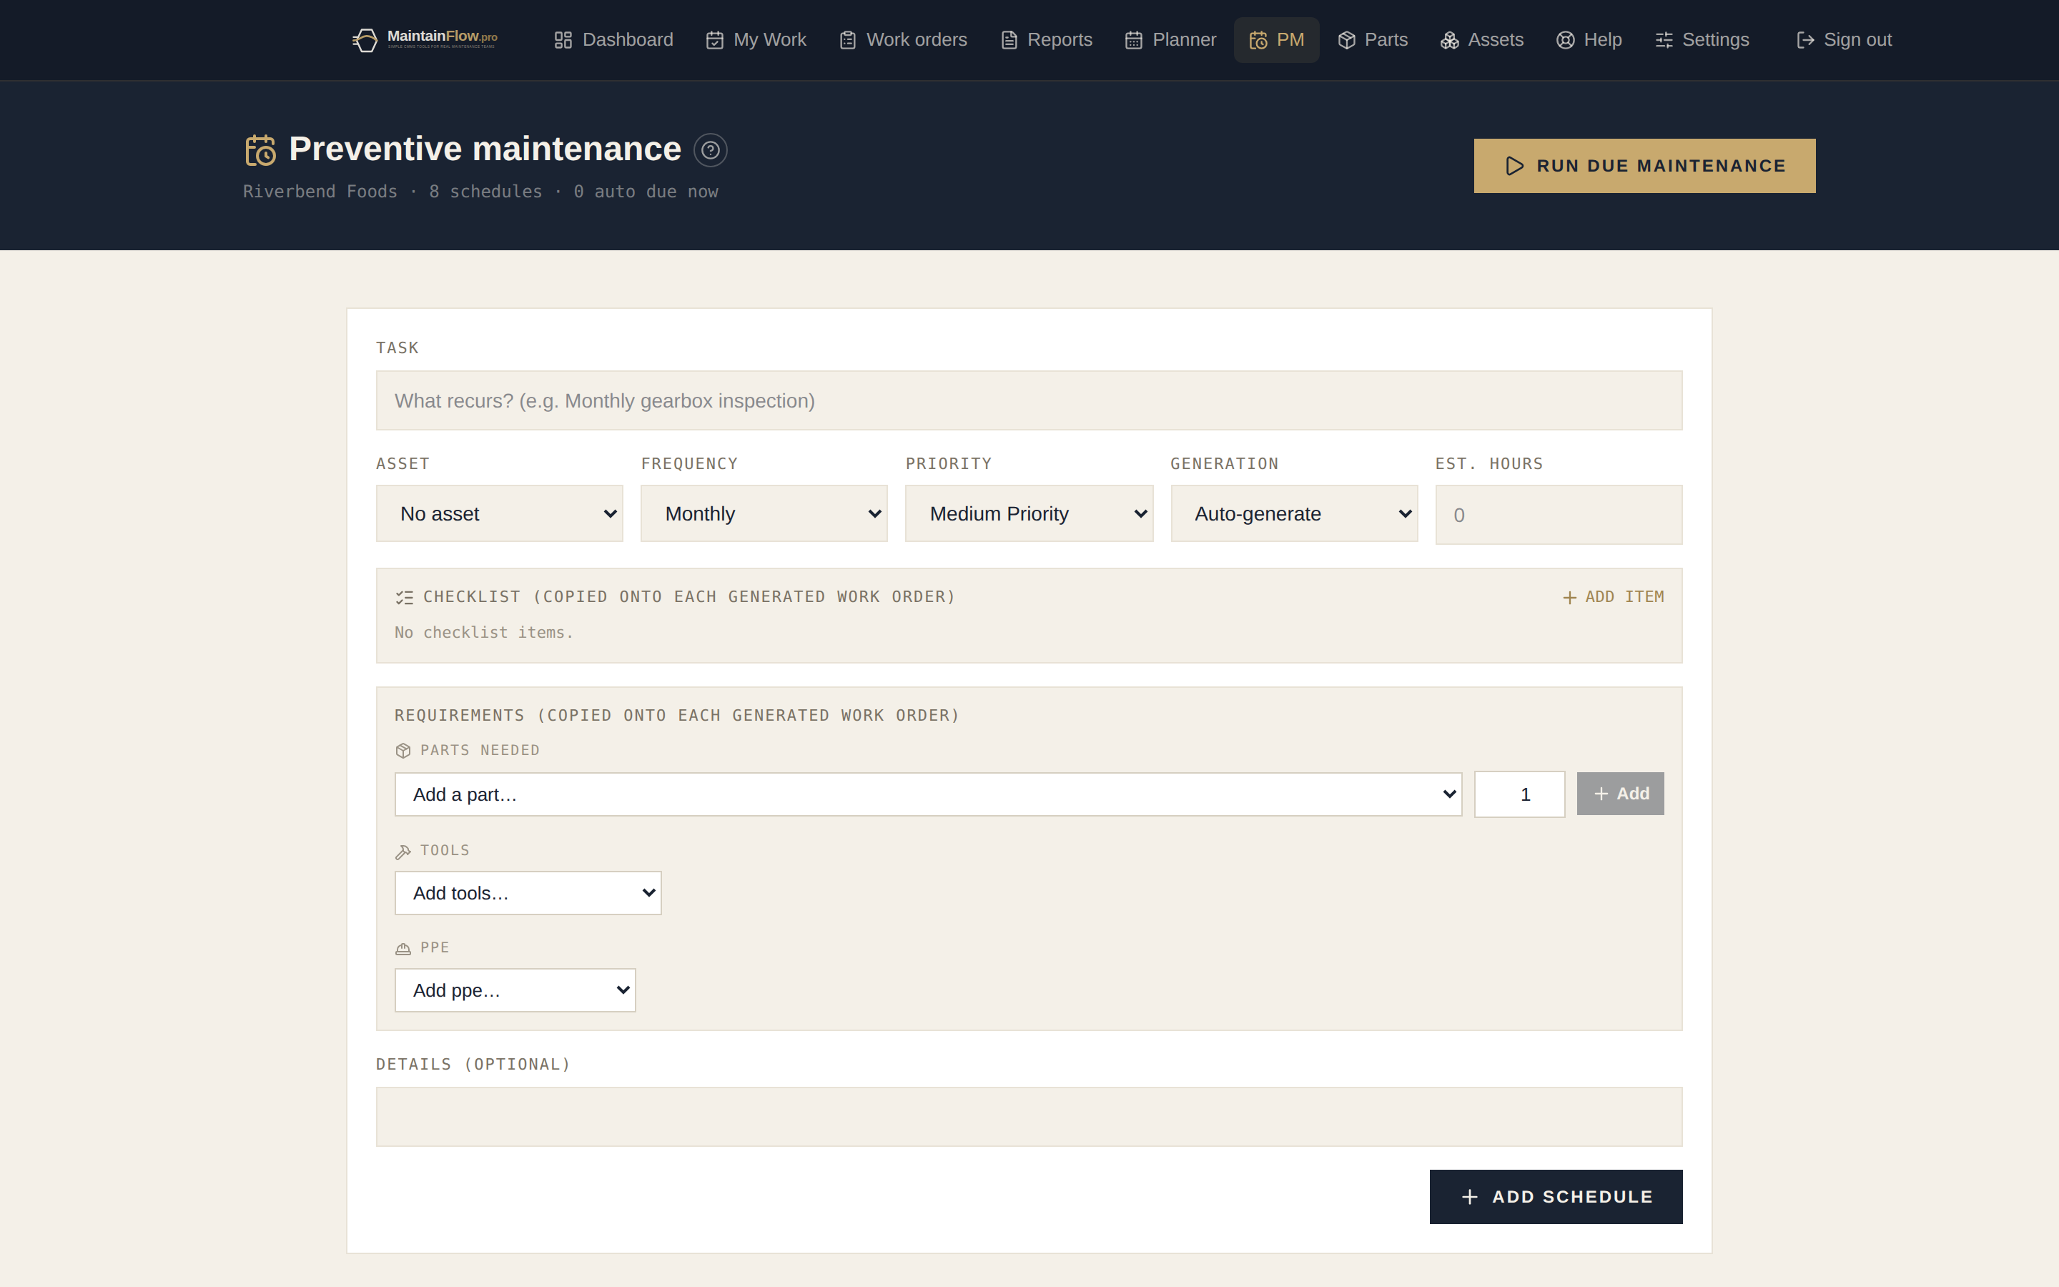Open the Planner view

click(1170, 40)
